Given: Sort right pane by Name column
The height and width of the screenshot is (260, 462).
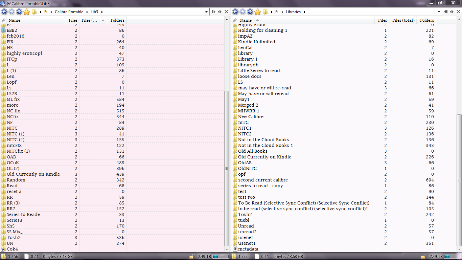Looking at the screenshot, I should click(x=306, y=20).
